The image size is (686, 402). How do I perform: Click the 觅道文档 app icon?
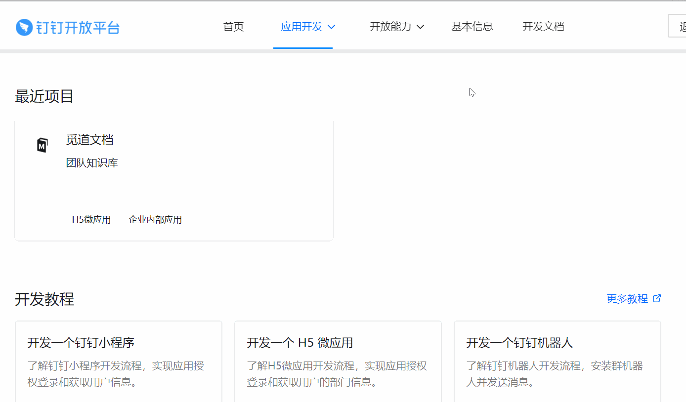click(x=43, y=145)
